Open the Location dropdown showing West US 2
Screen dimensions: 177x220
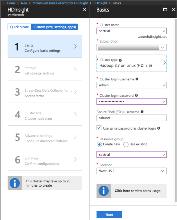coord(131,171)
